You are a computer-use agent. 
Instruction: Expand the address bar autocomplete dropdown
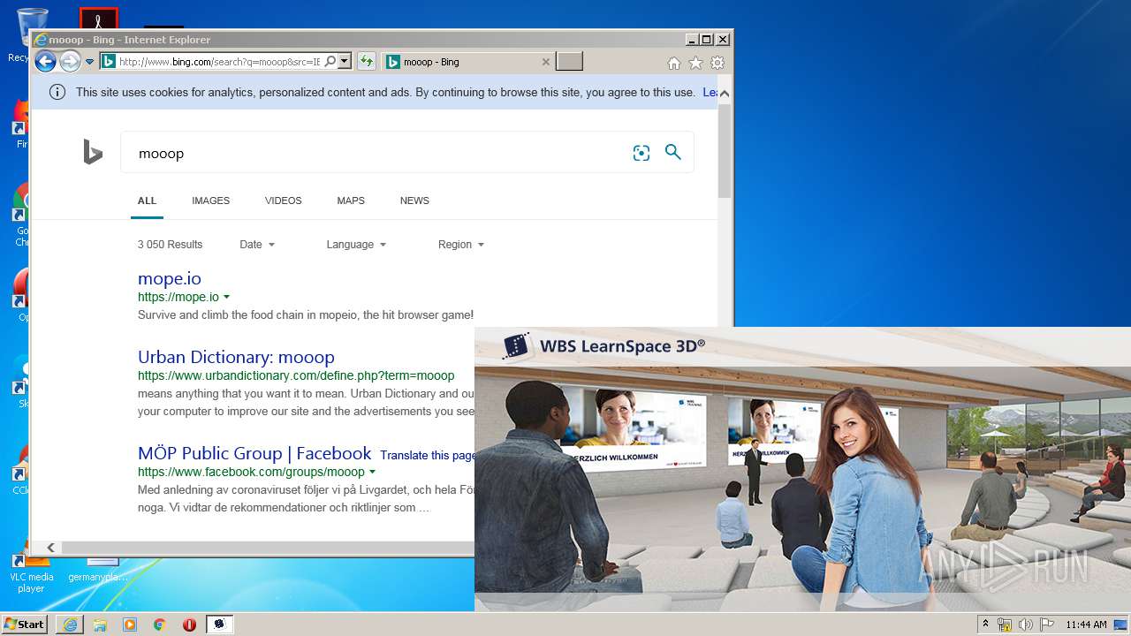click(x=345, y=62)
